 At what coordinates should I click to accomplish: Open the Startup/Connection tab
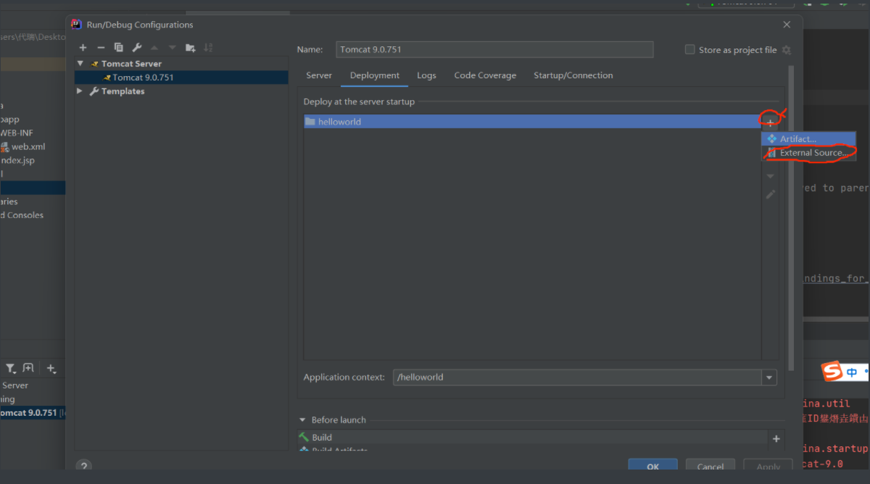click(x=573, y=75)
